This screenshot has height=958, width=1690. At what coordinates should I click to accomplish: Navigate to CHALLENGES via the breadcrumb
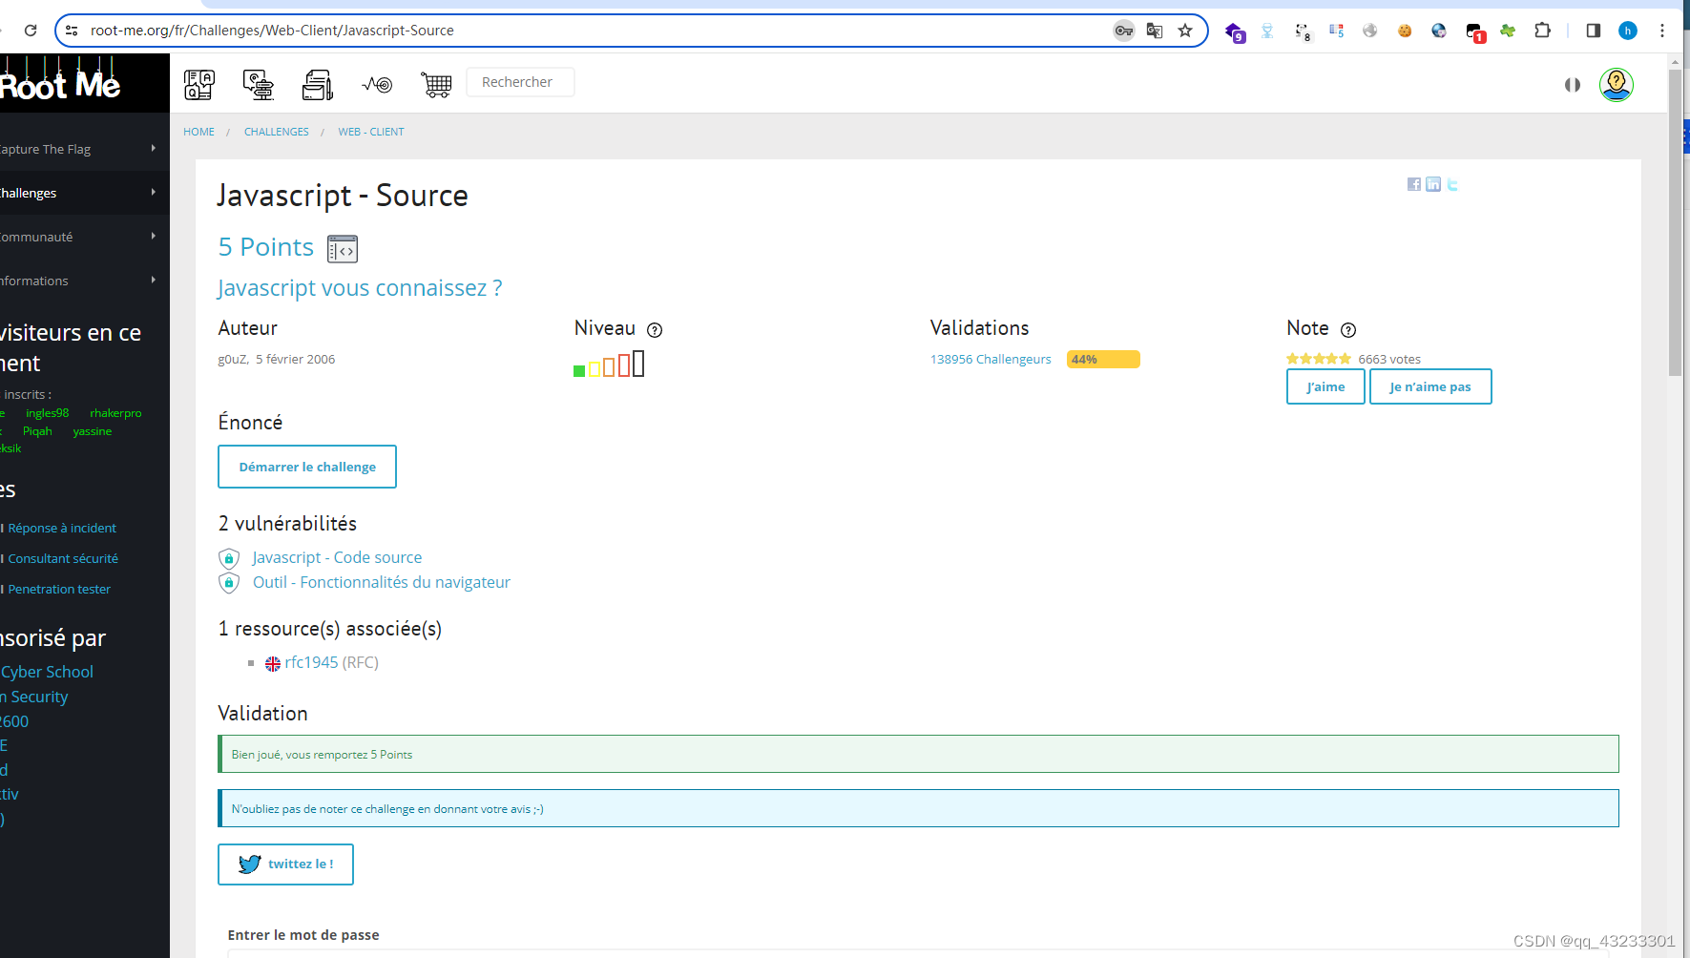[x=276, y=131]
